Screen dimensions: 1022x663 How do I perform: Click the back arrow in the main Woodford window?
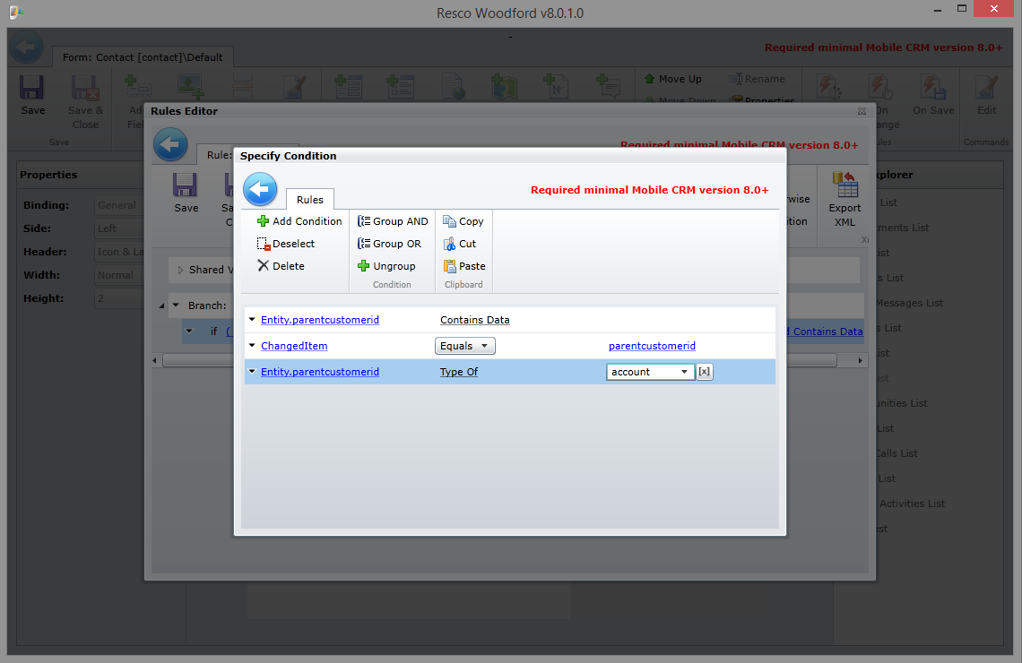pos(26,47)
